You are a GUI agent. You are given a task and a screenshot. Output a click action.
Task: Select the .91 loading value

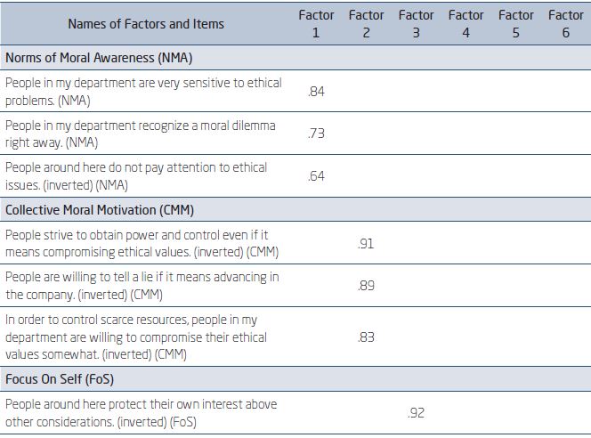[x=366, y=243]
